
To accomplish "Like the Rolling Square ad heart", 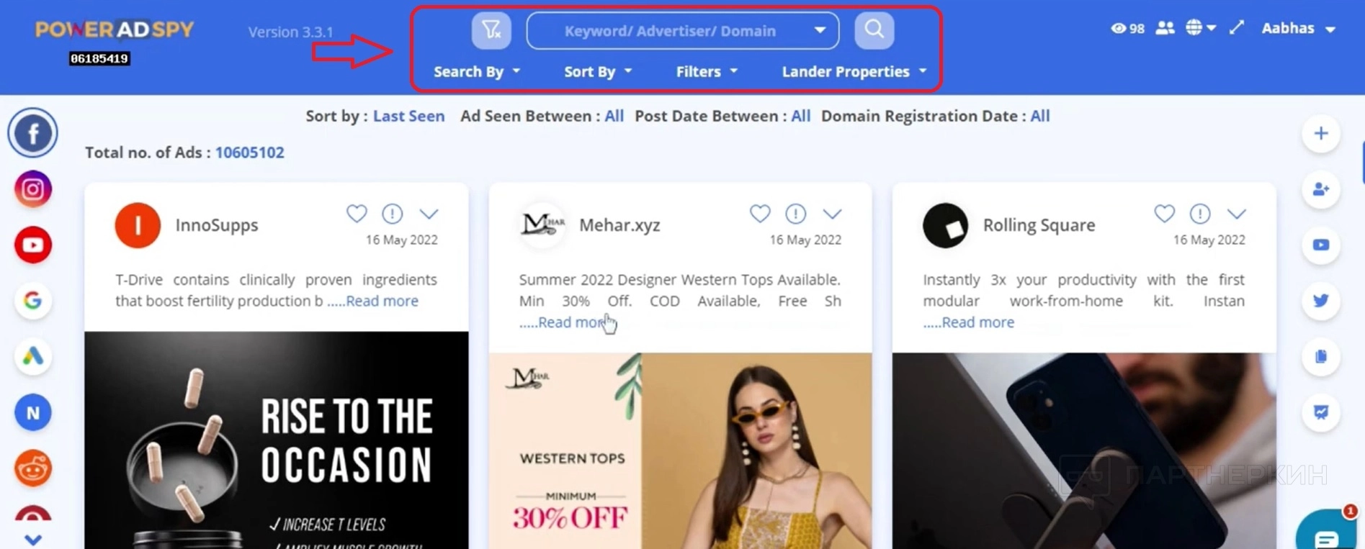I will point(1164,214).
